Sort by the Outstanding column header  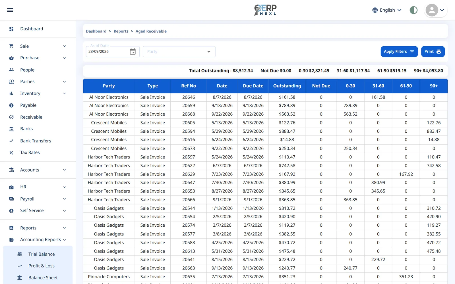(x=287, y=86)
